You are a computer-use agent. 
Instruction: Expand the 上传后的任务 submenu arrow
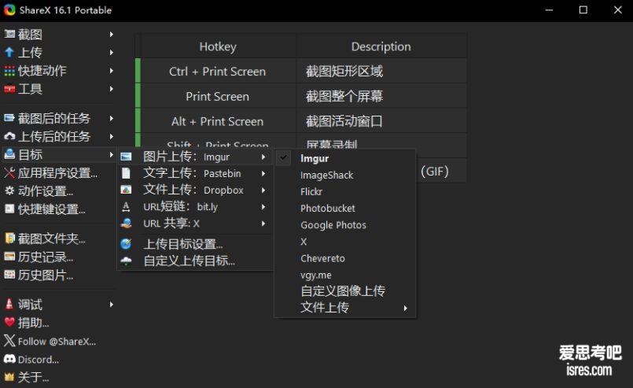click(112, 137)
